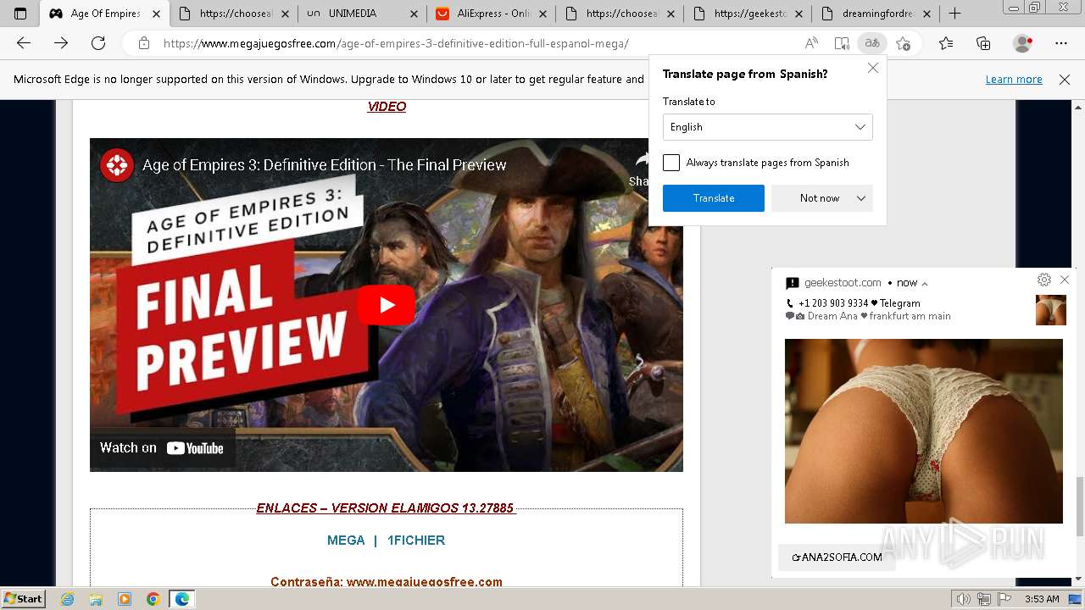This screenshot has height=610, width=1085.
Task: Open the user profile menu
Action: pos(1023,43)
